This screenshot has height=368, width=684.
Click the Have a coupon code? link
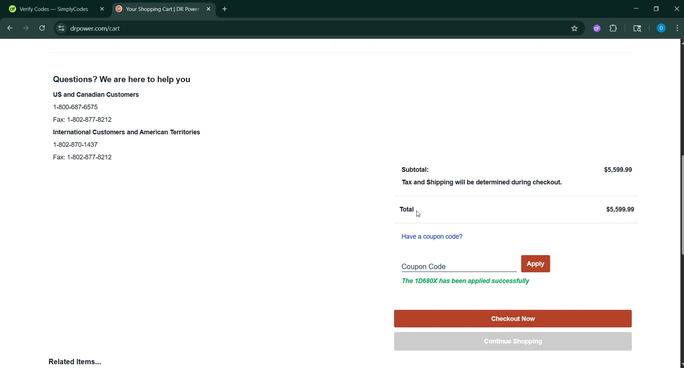[x=432, y=236]
